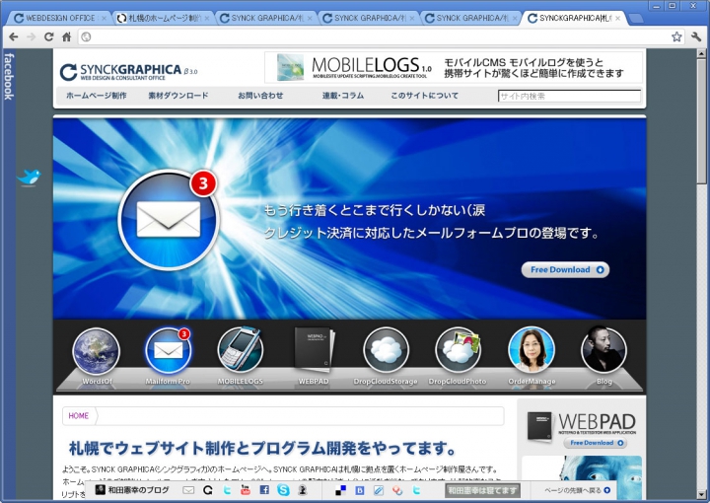The height and width of the screenshot is (503, 710).
Task: Click ページの先頭へ戻る link
Action: coord(577,490)
